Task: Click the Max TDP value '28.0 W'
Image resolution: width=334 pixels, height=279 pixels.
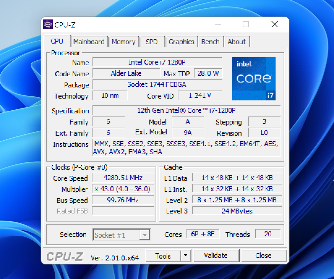Action: tap(208, 73)
